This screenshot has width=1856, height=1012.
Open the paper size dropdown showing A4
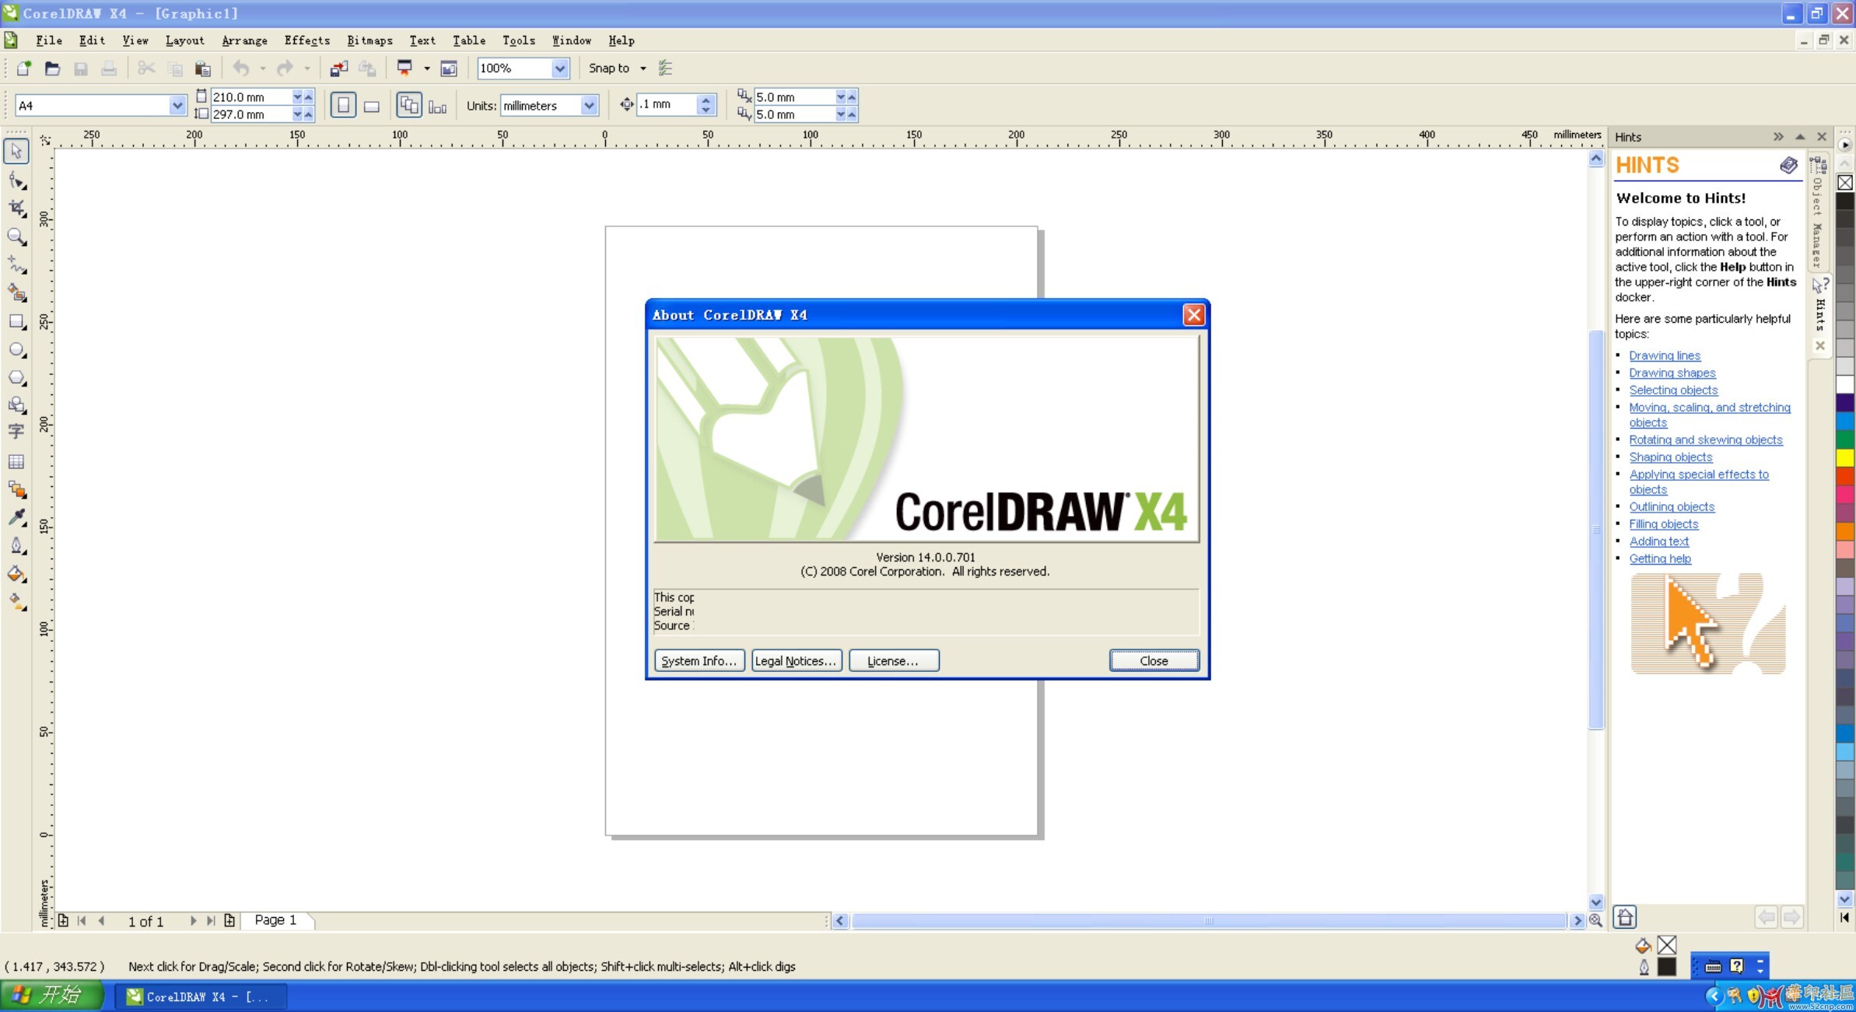point(177,105)
